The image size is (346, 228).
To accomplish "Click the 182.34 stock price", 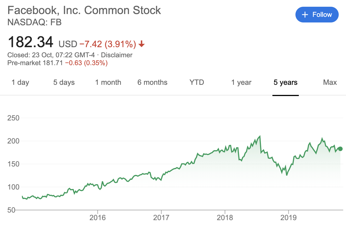I will coord(30,42).
